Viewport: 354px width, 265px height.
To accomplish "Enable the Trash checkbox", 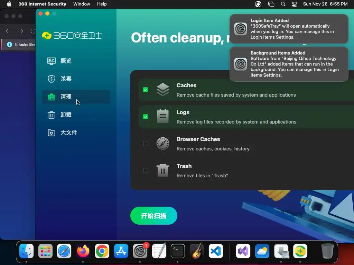I will (146, 170).
